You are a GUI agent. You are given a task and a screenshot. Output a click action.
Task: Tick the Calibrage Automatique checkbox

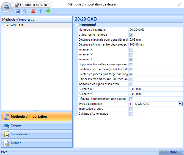pos(131,114)
